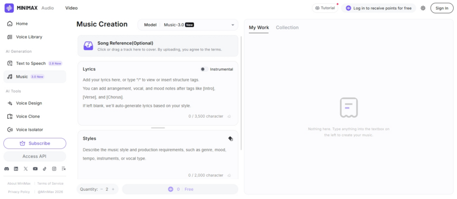Open the Discord social link icon
457x199 pixels.
pyautogui.click(x=7, y=169)
